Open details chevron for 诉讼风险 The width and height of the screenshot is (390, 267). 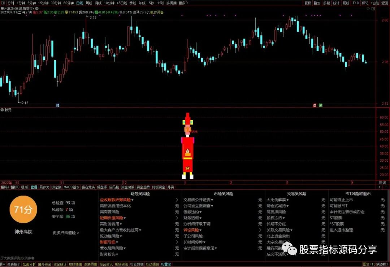(260, 230)
